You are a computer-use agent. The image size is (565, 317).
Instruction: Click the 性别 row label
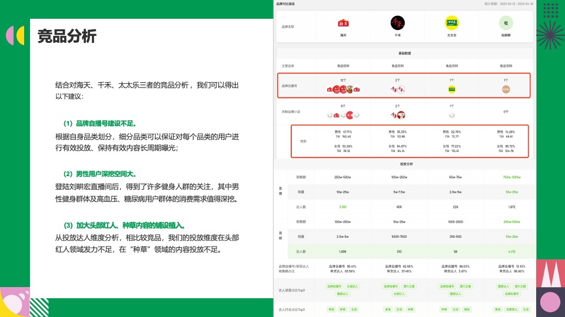303,141
